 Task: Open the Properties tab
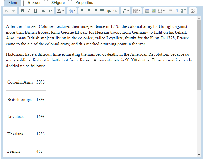(x=84, y=3)
